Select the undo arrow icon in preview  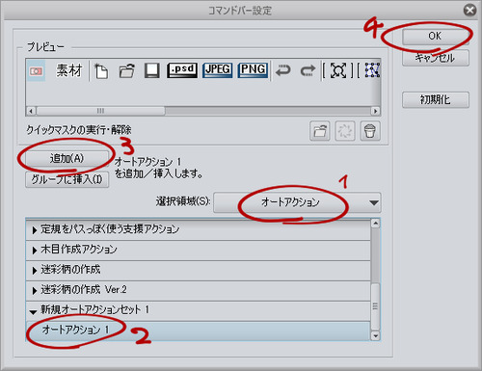(x=282, y=70)
